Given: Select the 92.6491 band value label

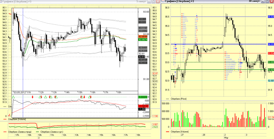Looking at the screenshot, I should [143, 48].
